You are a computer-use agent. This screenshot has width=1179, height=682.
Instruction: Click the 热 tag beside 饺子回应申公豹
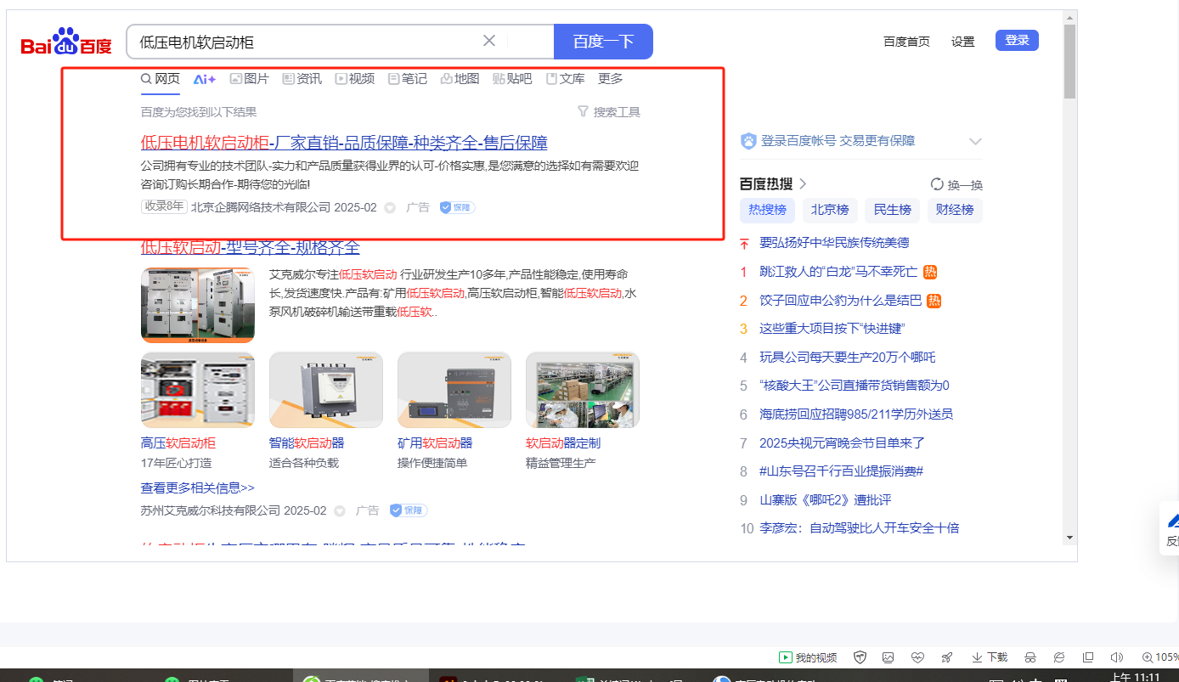[934, 300]
